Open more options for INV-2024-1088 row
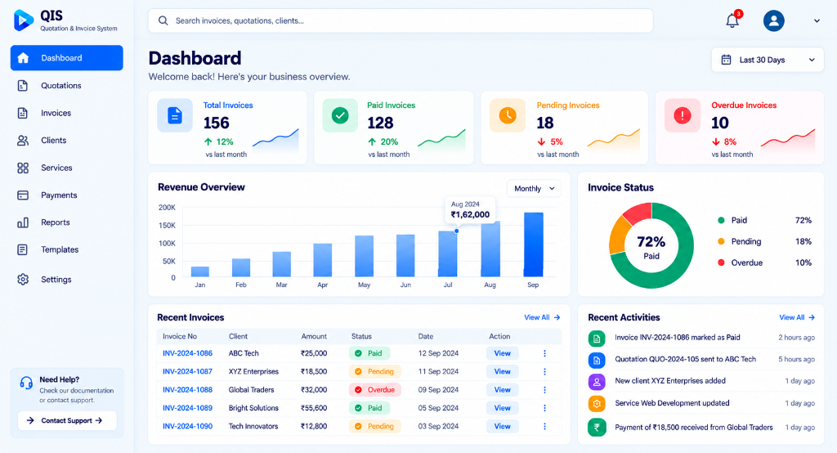Viewport: 837px width, 453px height. pos(544,389)
